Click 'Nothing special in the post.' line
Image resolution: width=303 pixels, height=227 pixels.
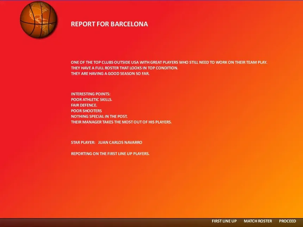point(99,116)
